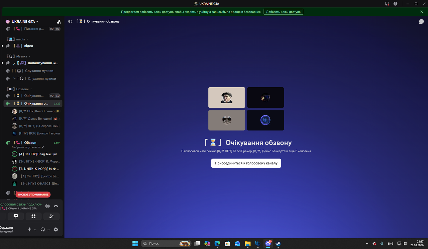Open the soundboard button
428x249 pixels.
pyautogui.click(x=51, y=216)
